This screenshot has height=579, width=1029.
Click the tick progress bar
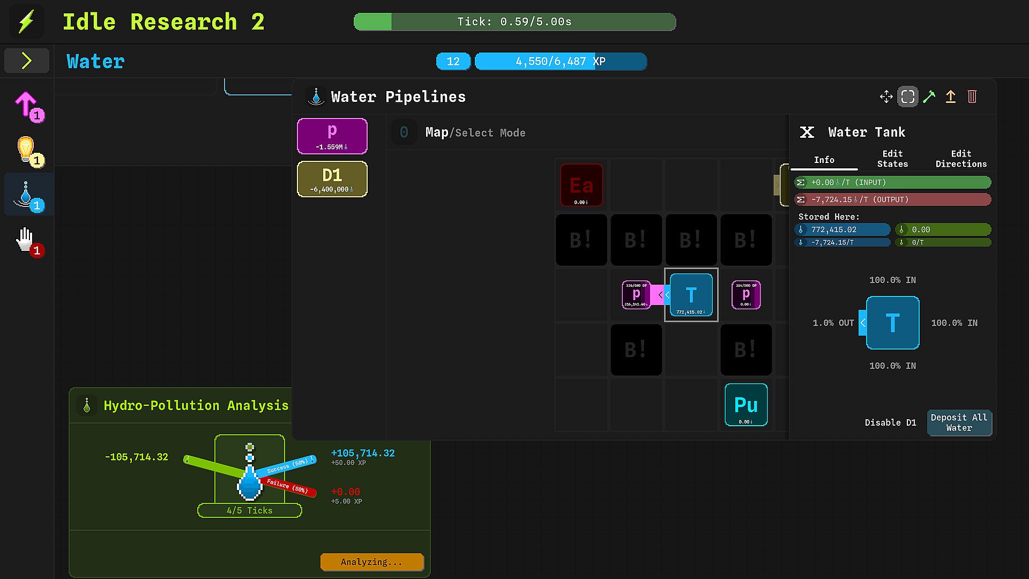(514, 22)
